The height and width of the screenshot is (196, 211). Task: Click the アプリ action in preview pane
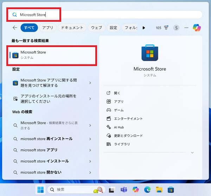click(119, 102)
